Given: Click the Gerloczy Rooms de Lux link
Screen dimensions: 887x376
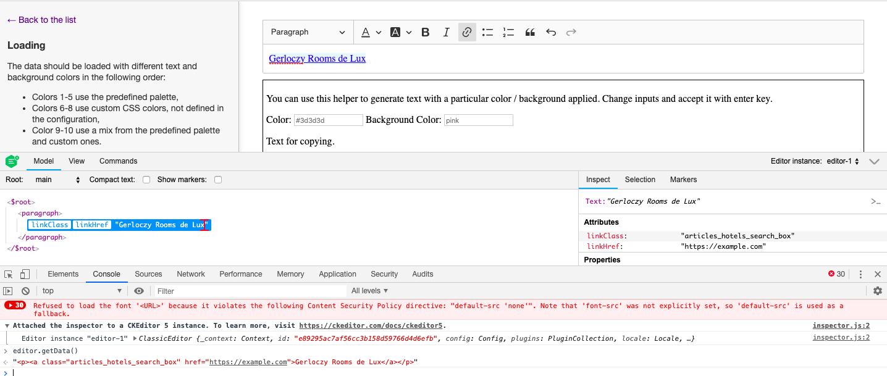Looking at the screenshot, I should coord(317,59).
